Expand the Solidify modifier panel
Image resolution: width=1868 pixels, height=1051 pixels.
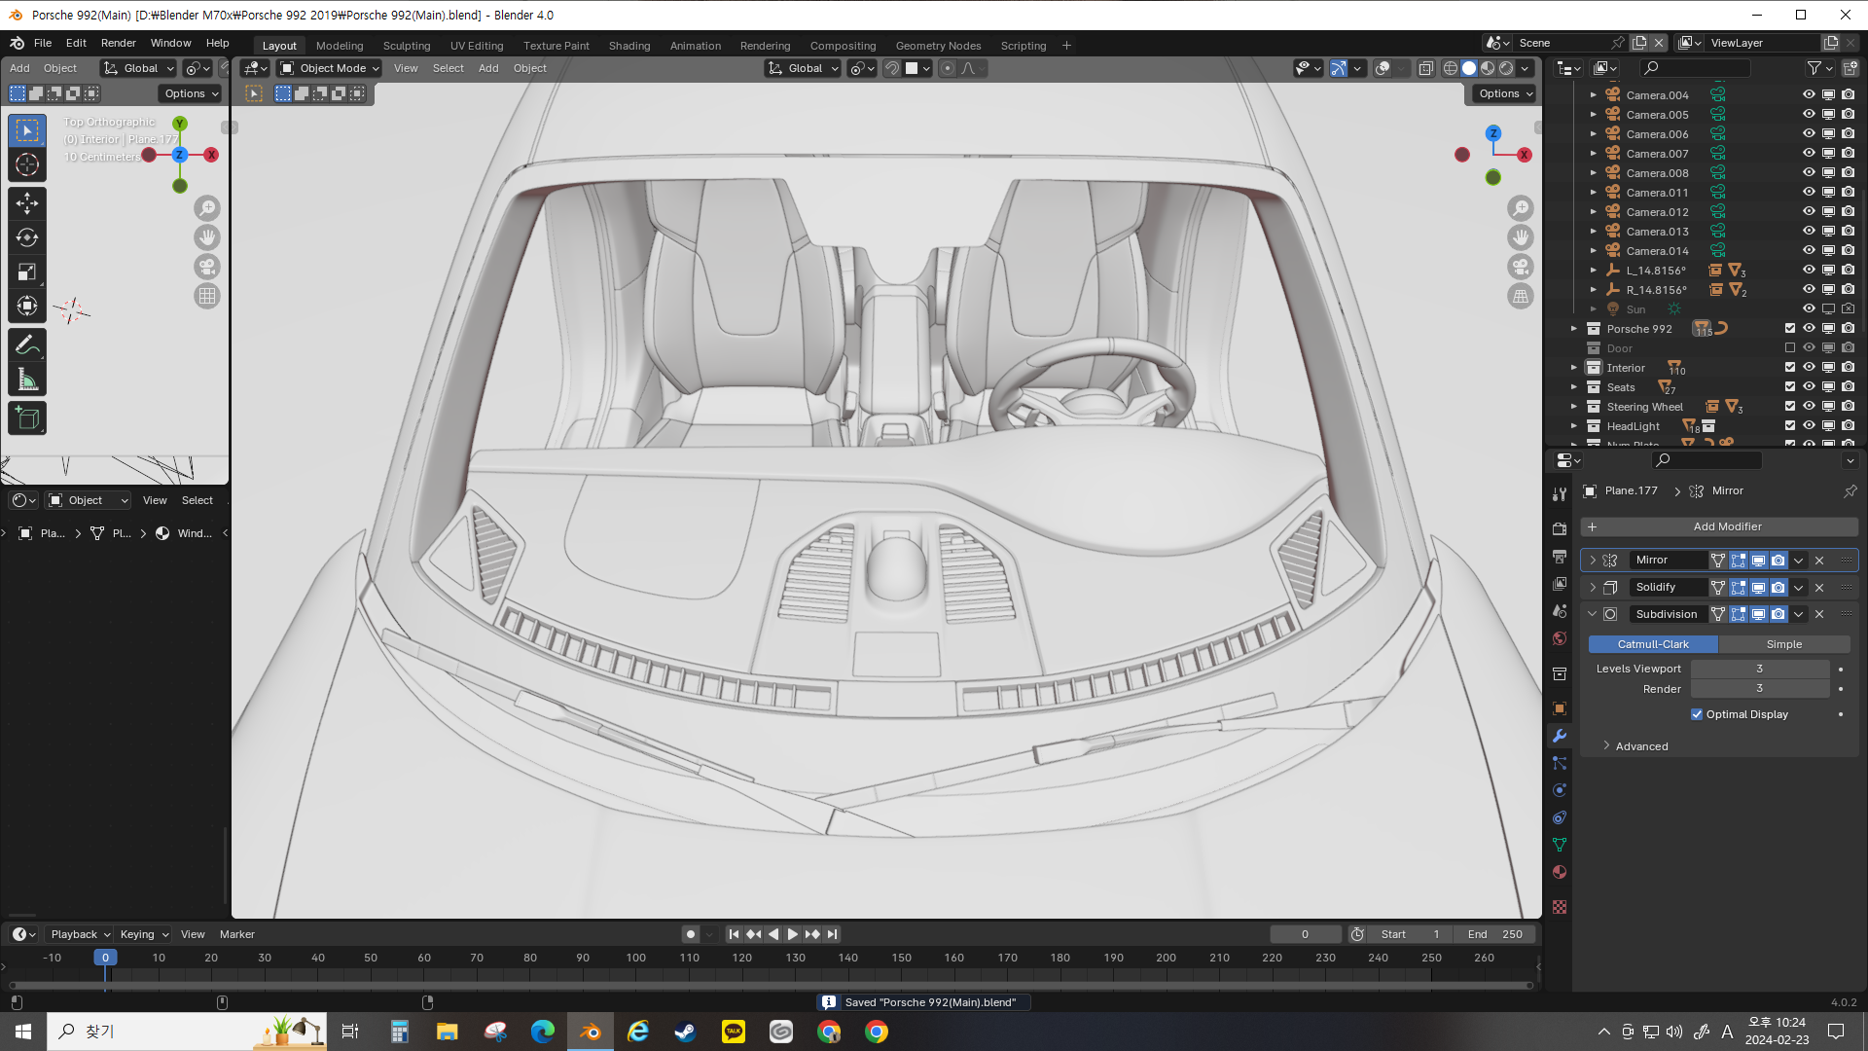[x=1593, y=588]
